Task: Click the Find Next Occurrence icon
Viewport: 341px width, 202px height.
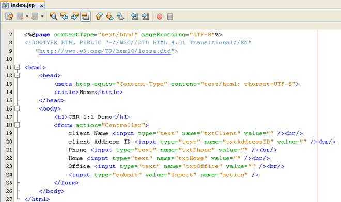Action: [x=74, y=17]
